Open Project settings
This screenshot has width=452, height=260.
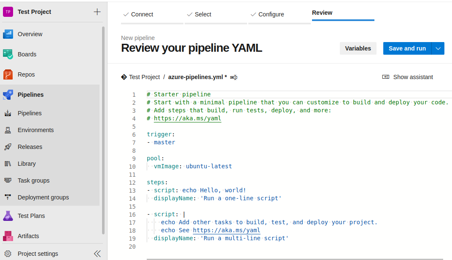click(x=38, y=254)
